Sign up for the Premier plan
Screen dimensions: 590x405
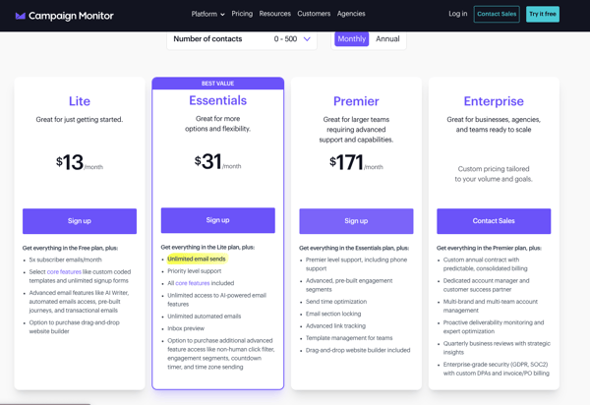point(356,221)
